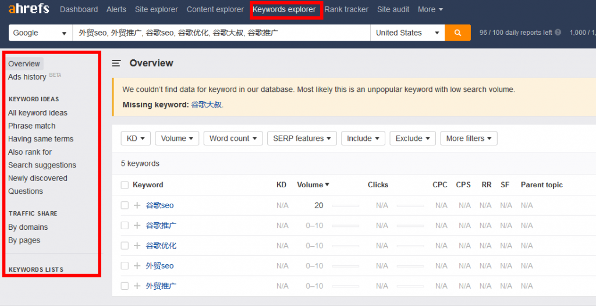The width and height of the screenshot is (596, 306).
Task: Check the 外贸推广 row checkbox
Action: point(125,286)
